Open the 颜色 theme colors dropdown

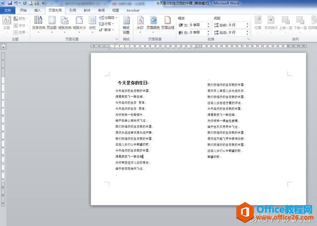coord(20,19)
